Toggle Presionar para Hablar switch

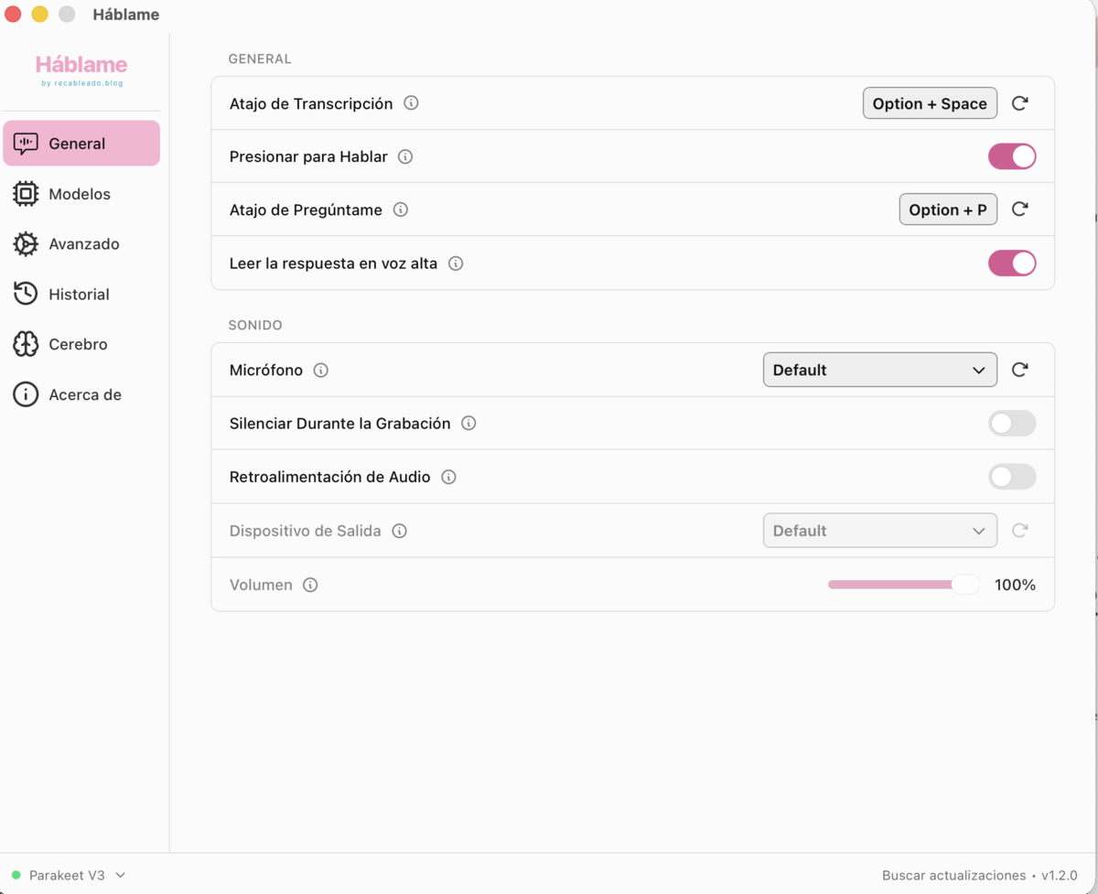[x=1012, y=156]
